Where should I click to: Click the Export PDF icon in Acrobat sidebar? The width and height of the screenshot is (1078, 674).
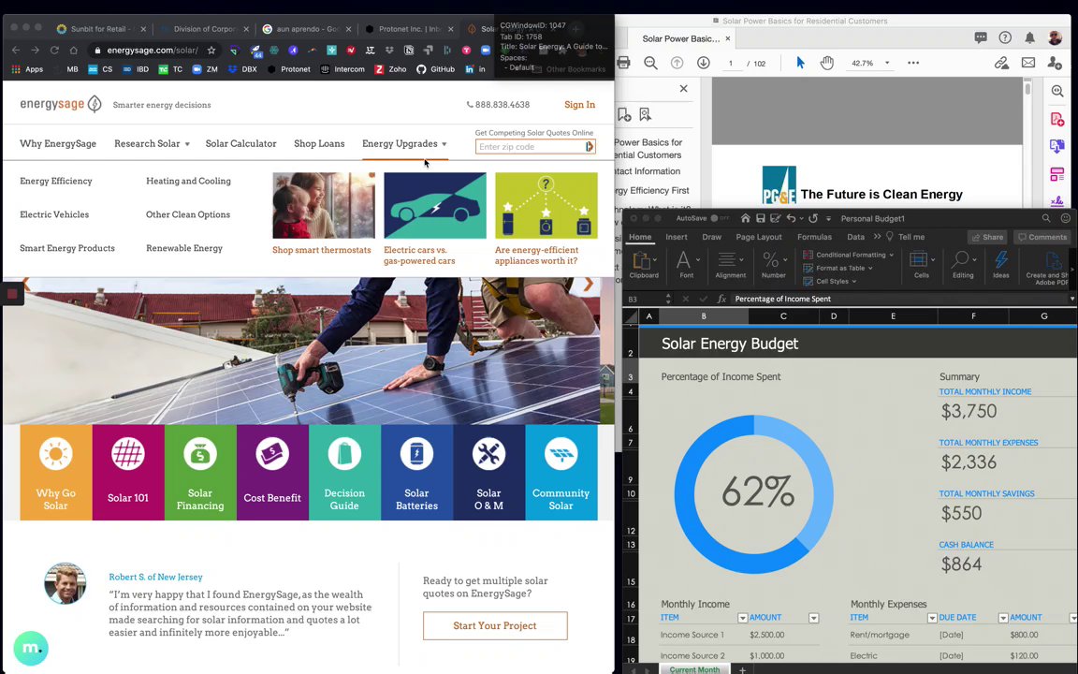[x=1057, y=146]
